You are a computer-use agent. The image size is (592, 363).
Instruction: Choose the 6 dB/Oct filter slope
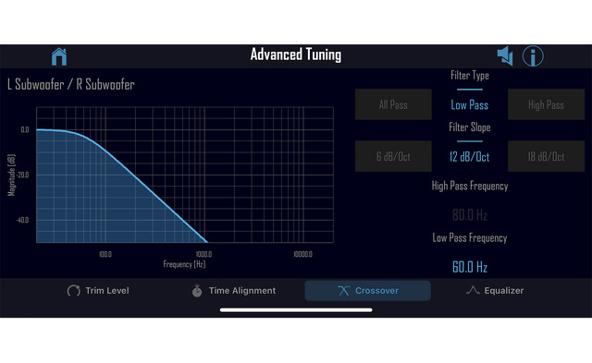click(393, 156)
